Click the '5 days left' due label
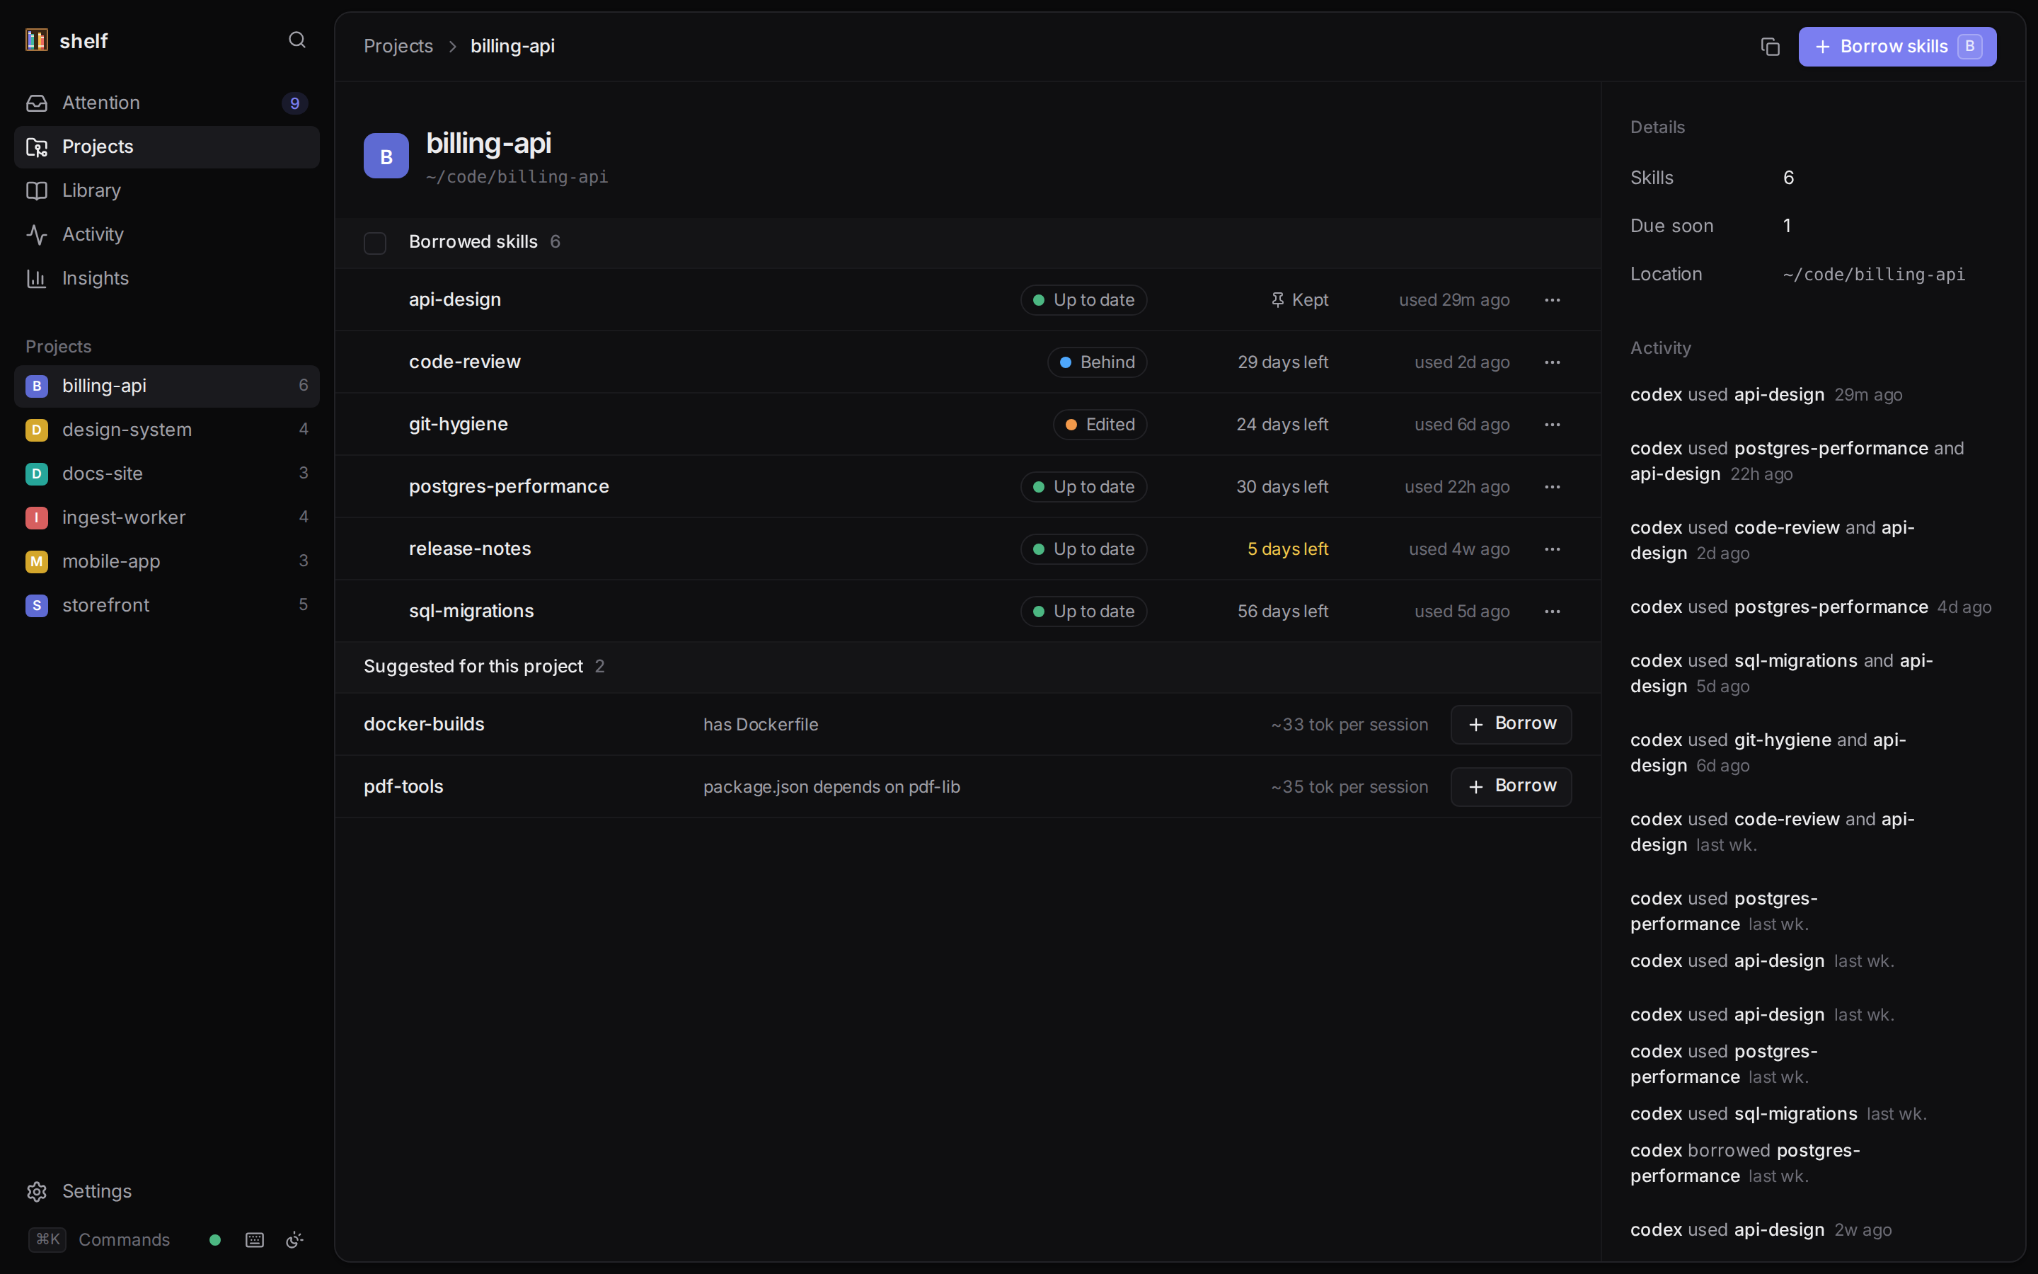Screen dimensions: 2038x1274 [1286, 549]
